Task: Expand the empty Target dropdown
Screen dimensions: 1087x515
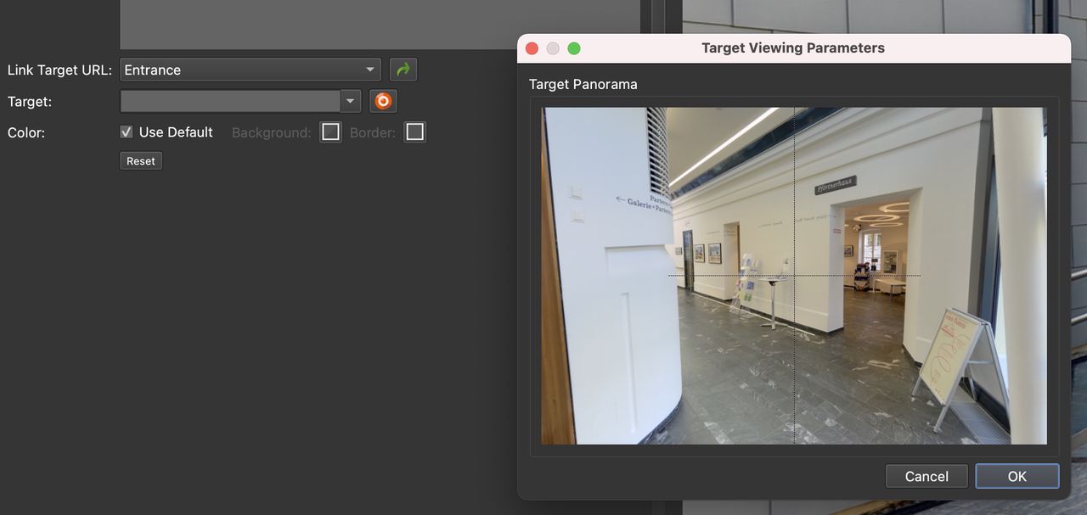Action: 350,100
